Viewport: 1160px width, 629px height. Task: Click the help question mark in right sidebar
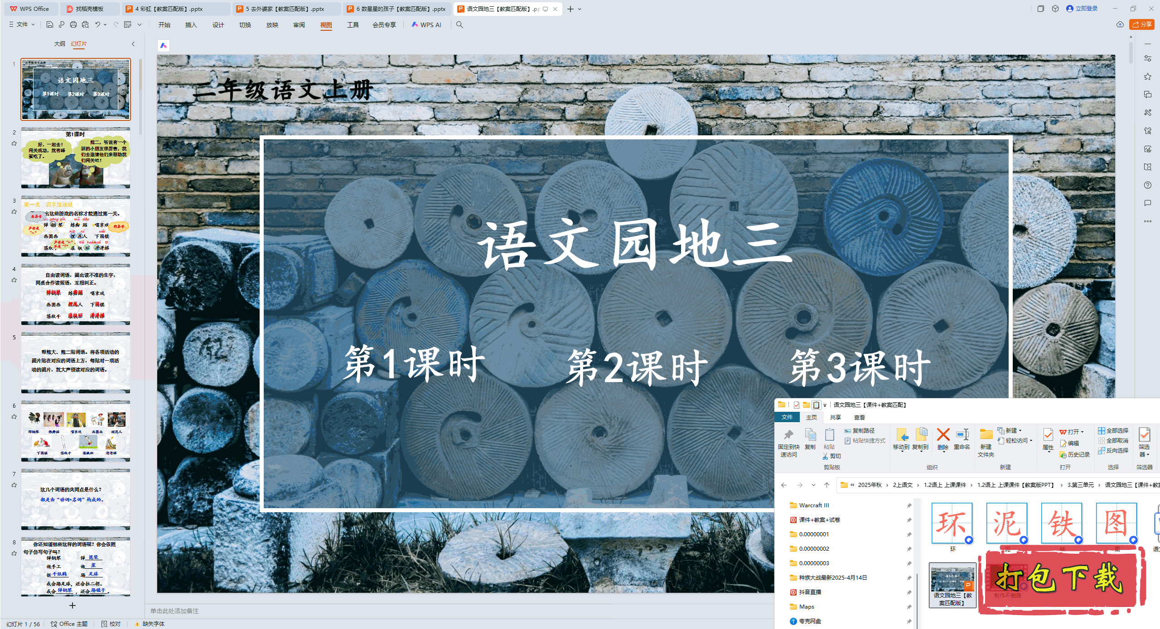tap(1147, 185)
